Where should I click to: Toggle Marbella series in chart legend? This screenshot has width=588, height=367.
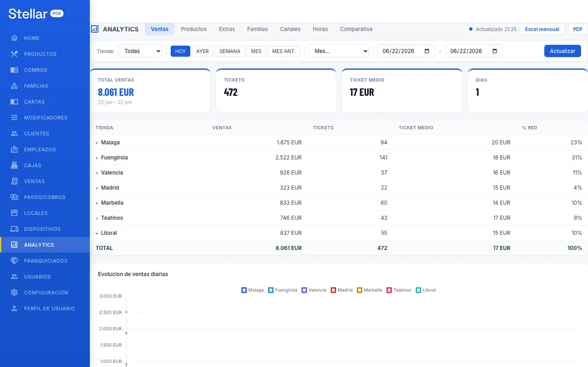[369, 290]
